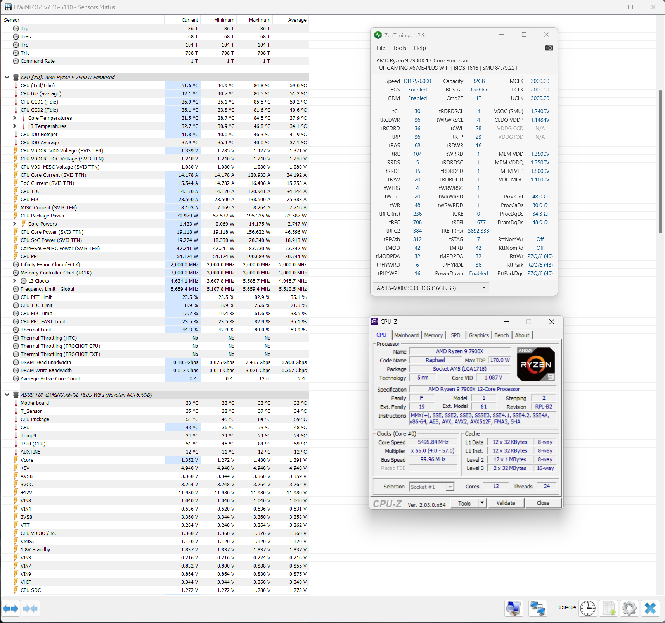Expand the Core Temperatures row
Screen dimensions: 665x623
[x=15, y=118]
